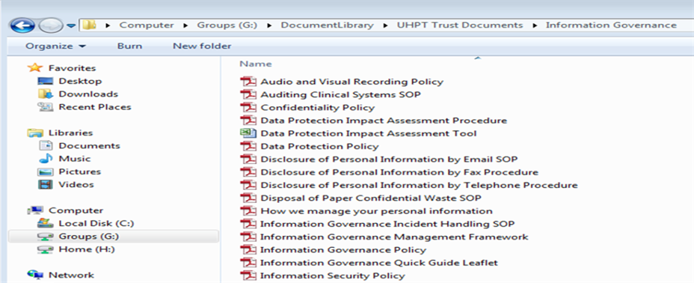Open the Pictures library
Image resolution: width=694 pixels, height=283 pixels.
(80, 171)
